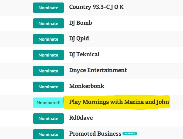Click the DJ Qpid title
The width and height of the screenshot is (183, 139).
[x=79, y=39]
